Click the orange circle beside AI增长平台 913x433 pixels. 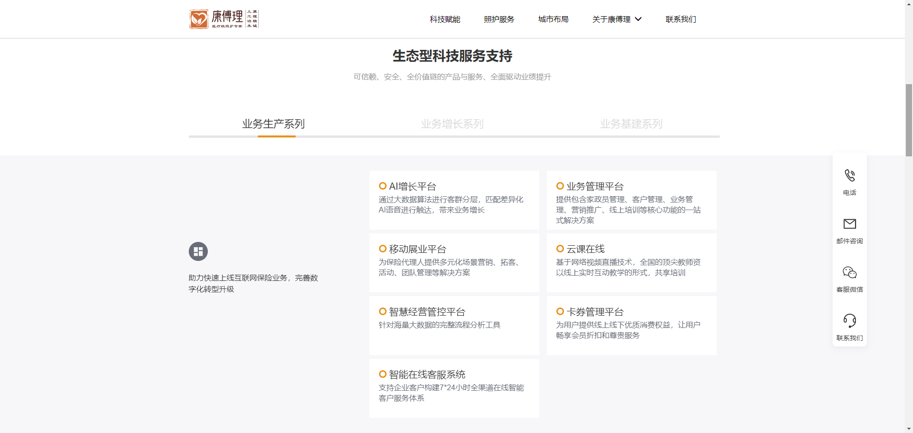pyautogui.click(x=383, y=186)
